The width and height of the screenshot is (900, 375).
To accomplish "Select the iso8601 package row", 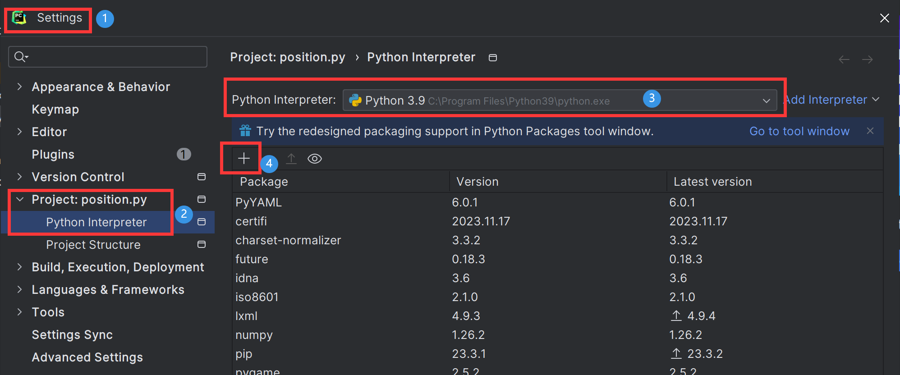I will coord(557,297).
